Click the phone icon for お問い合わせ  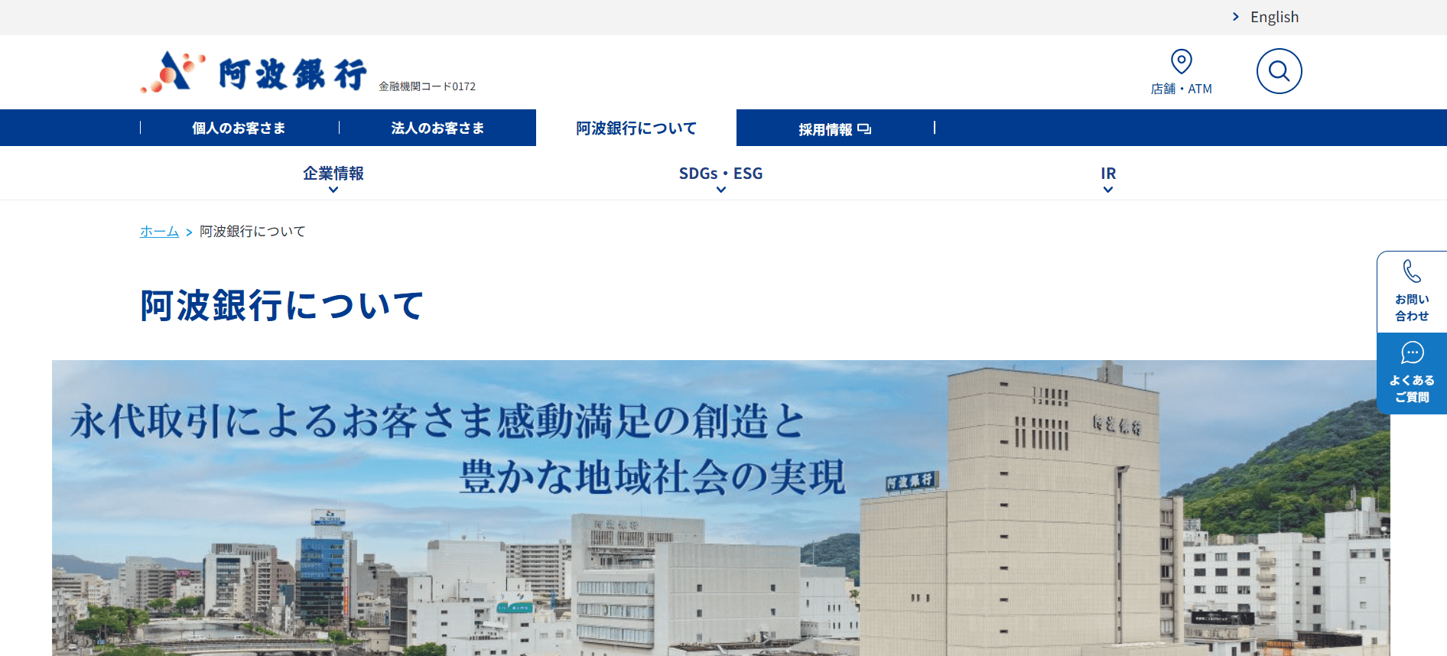pyautogui.click(x=1412, y=271)
